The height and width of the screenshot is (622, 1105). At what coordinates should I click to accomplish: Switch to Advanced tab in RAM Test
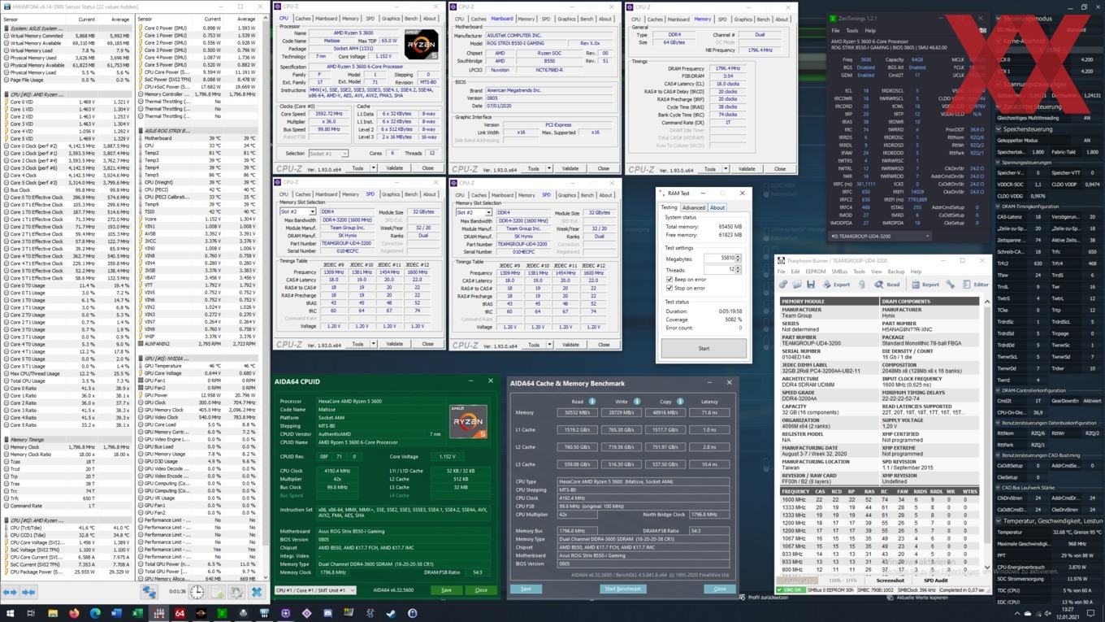pyautogui.click(x=693, y=207)
